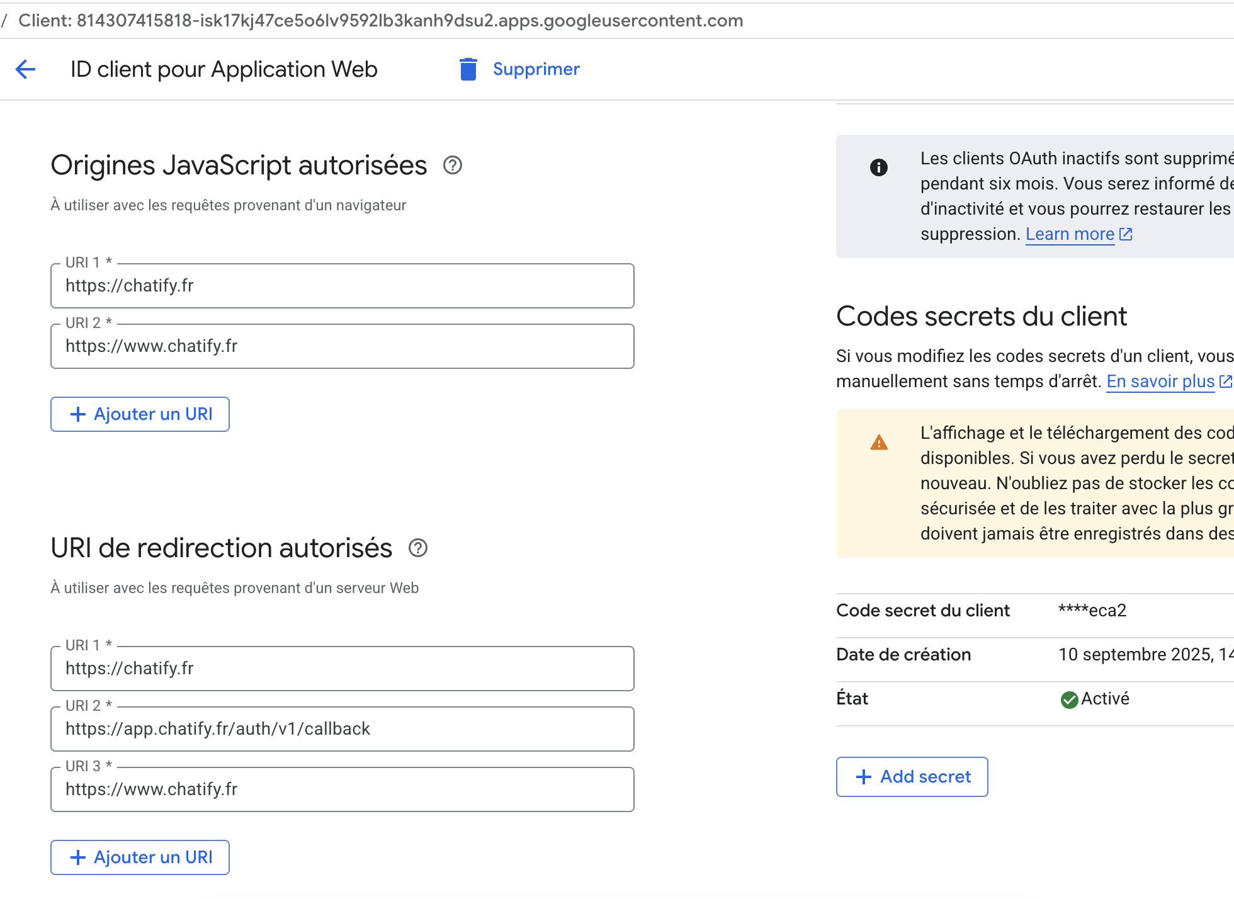This screenshot has height=899, width=1234.
Task: Click external link icon beside Learn more
Action: 1126,234
